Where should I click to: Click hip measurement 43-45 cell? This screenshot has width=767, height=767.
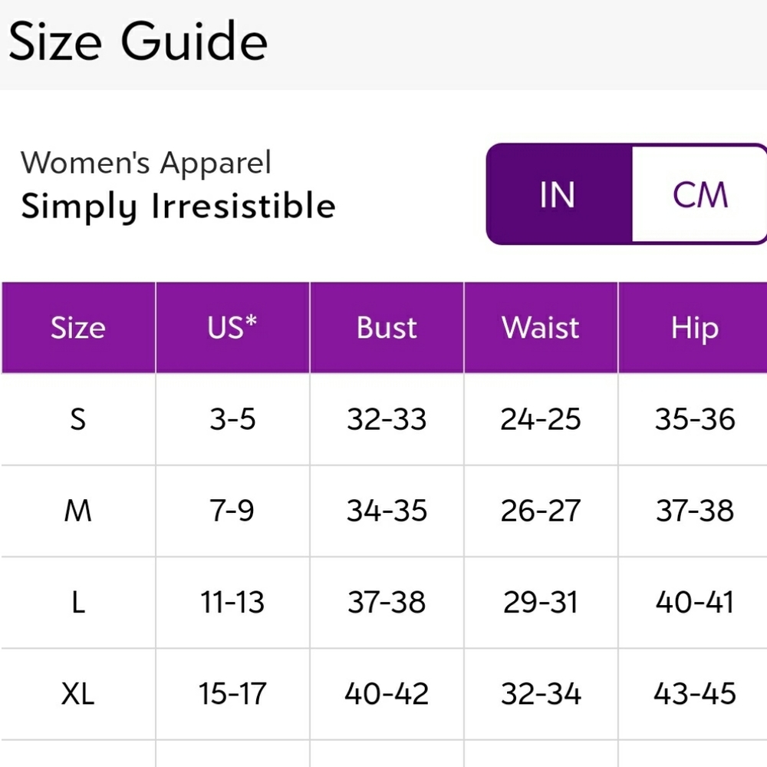coord(693,694)
